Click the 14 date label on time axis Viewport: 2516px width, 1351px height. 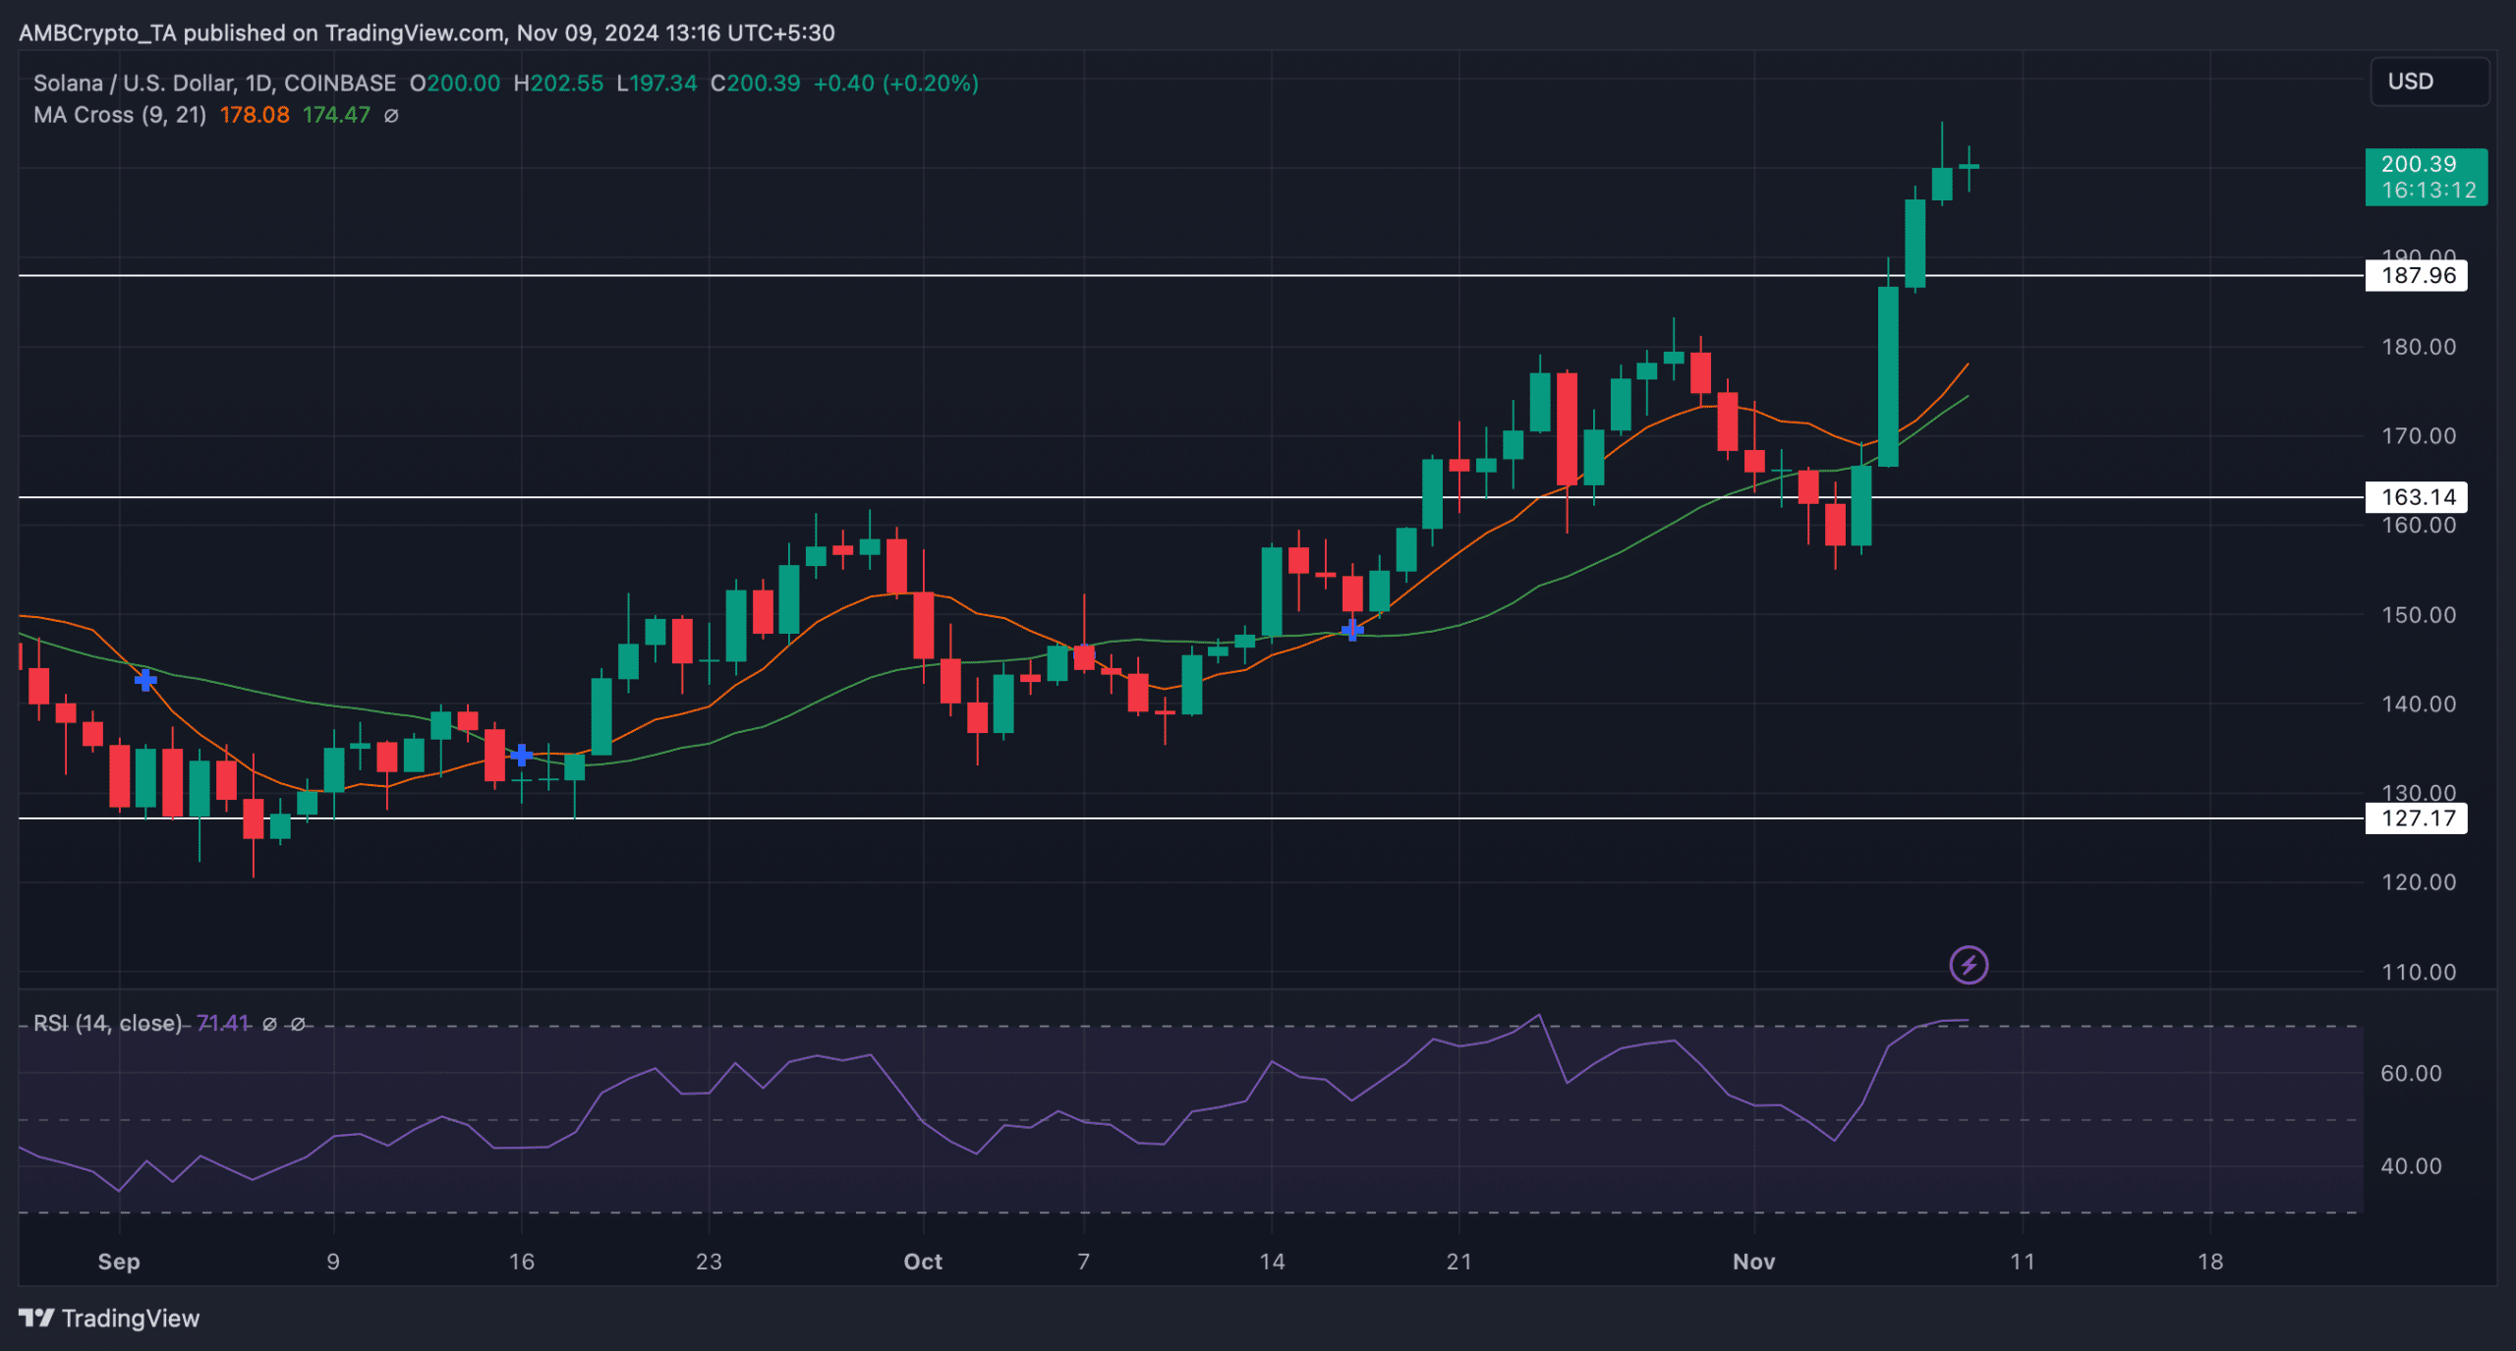(1272, 1262)
